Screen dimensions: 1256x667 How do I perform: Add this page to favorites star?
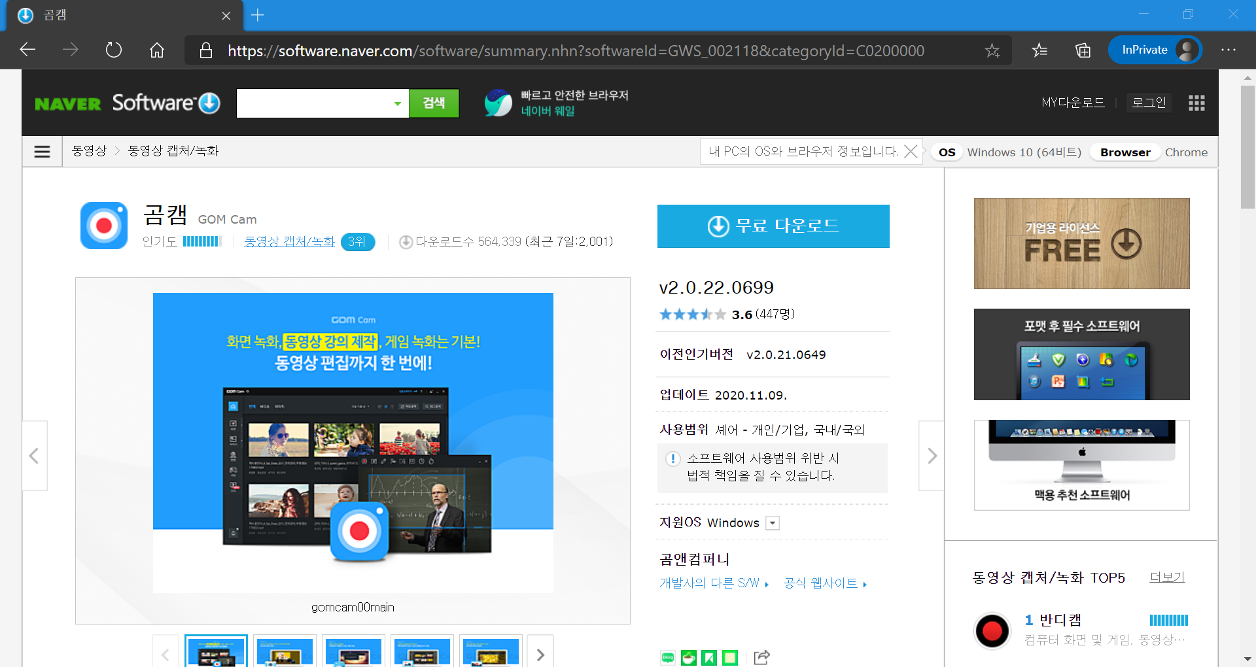tap(992, 50)
